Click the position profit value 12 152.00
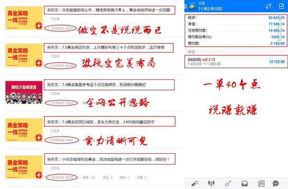This screenshot has width=288, height=189. pos(277,62)
